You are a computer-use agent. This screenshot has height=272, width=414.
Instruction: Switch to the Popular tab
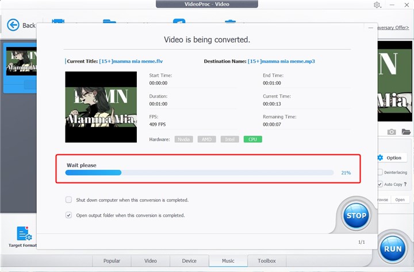click(x=112, y=261)
